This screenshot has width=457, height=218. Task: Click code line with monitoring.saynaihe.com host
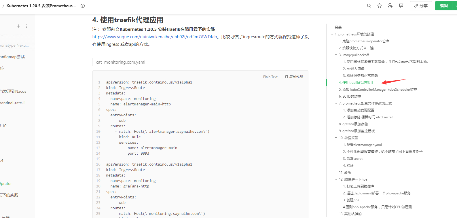(160, 214)
